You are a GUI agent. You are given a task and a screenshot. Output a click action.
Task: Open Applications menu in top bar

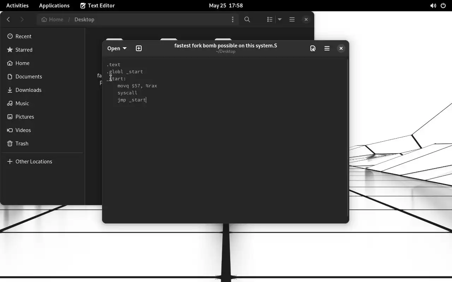click(x=54, y=5)
